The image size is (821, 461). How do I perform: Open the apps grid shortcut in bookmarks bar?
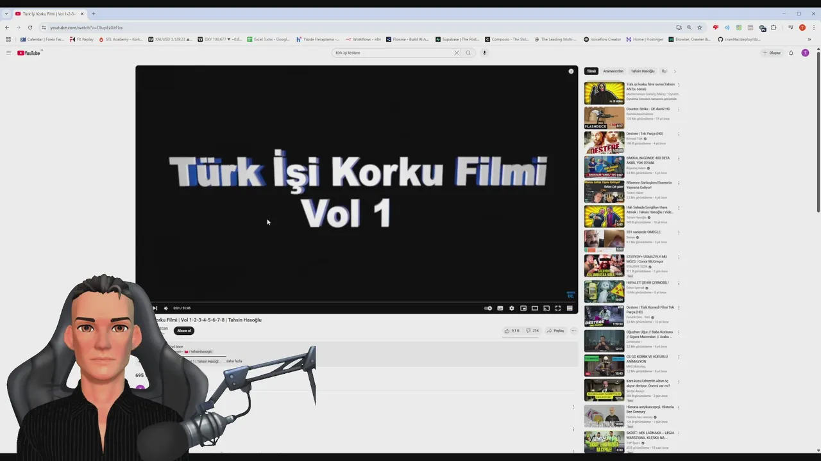[x=8, y=39]
